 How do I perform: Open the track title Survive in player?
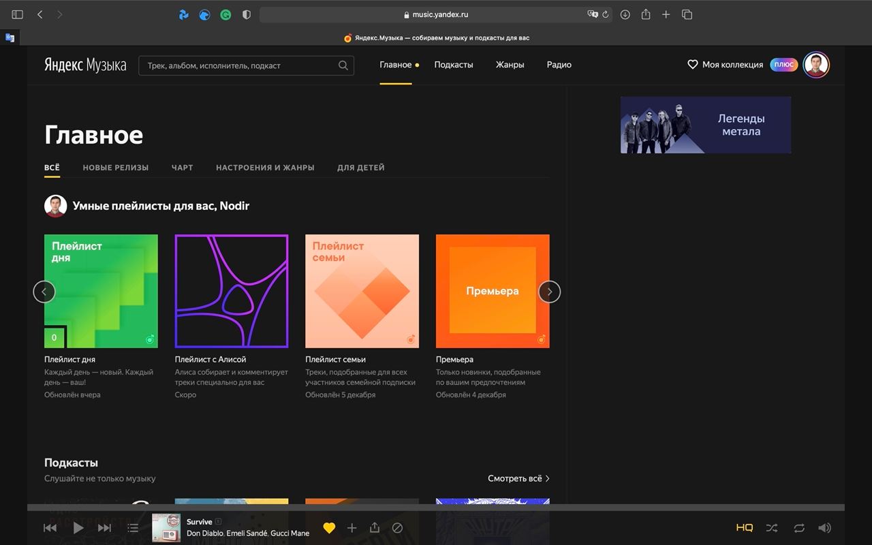pos(200,522)
